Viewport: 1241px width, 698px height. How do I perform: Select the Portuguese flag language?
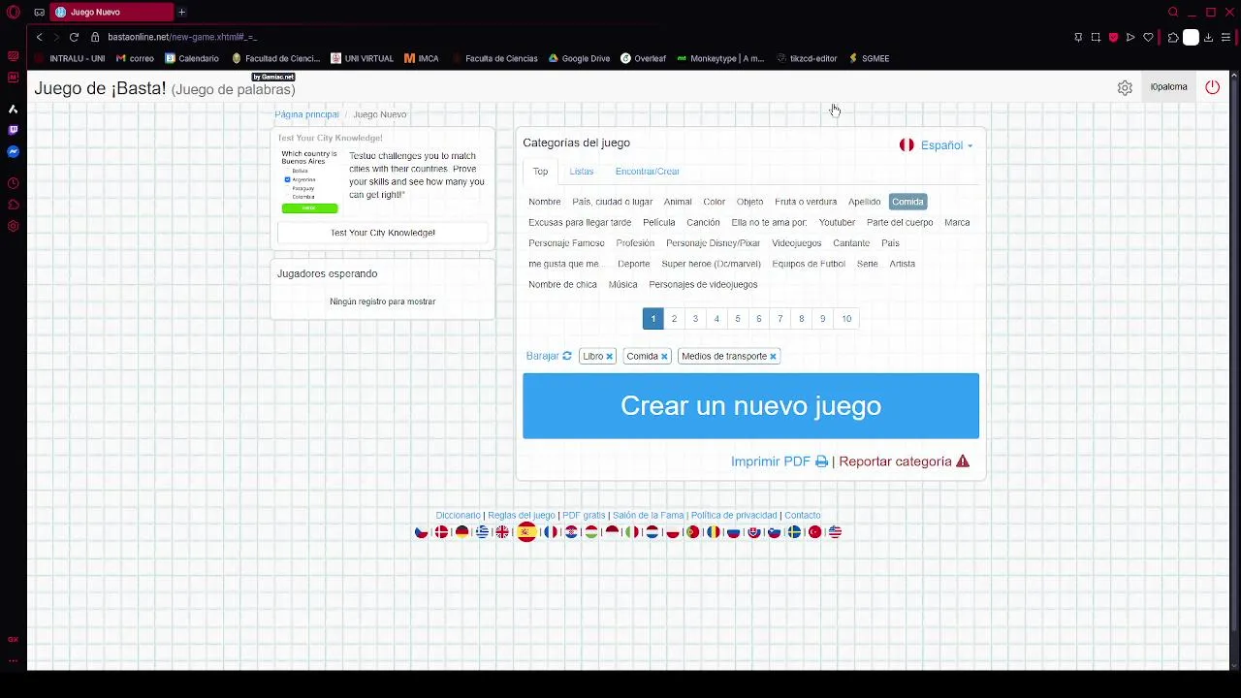(692, 532)
